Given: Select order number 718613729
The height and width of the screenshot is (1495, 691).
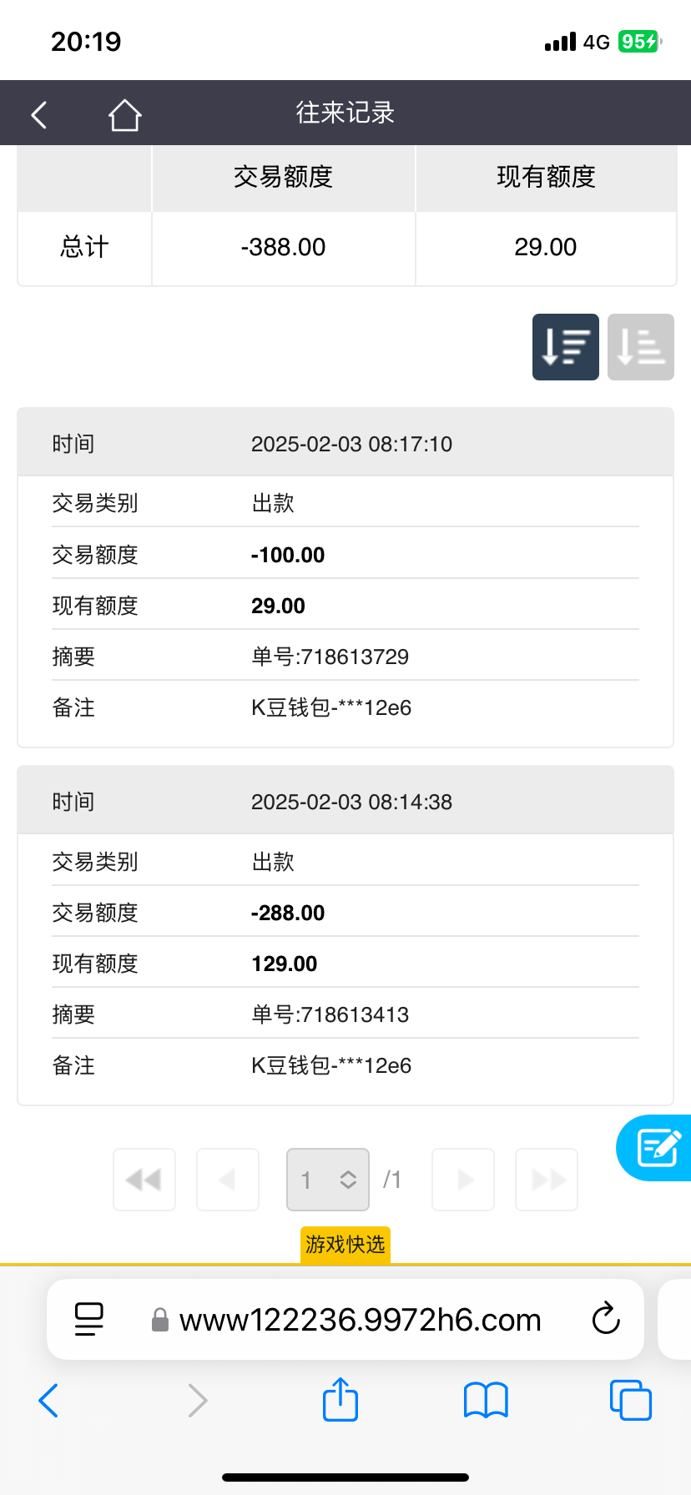Looking at the screenshot, I should [x=330, y=657].
